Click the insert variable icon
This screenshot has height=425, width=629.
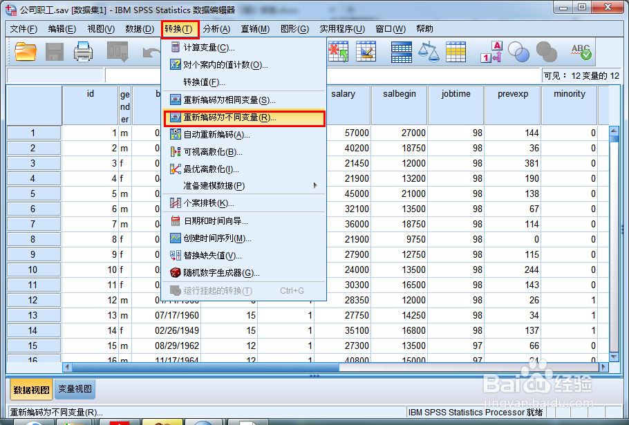(366, 52)
